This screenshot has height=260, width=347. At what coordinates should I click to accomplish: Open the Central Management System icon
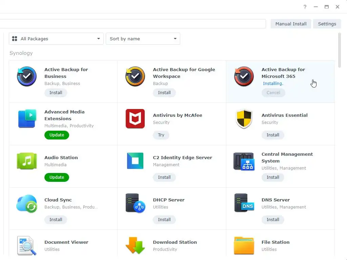(244, 161)
